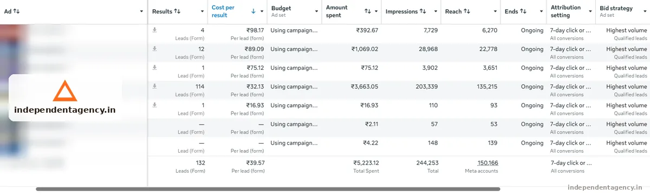Download icon in the 114 leads row
This screenshot has height=195, width=650.
[x=154, y=86]
